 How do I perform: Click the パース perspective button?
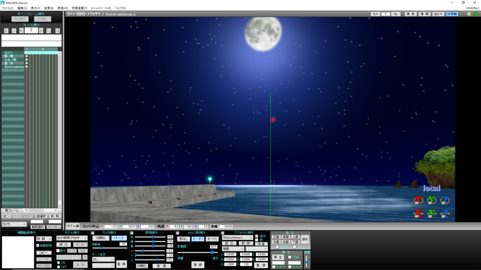[119, 238]
